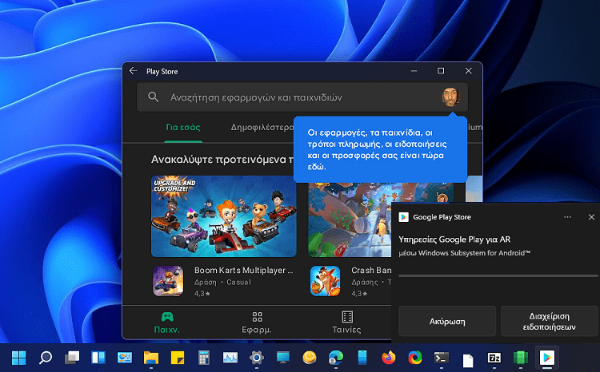Open the 'Εφαρμ.' apps bottom tab
The width and height of the screenshot is (600, 372).
point(257,323)
